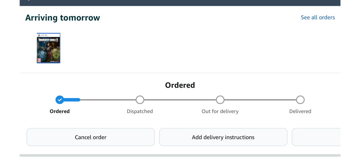Click the 18 age rating badge on cover

click(39, 60)
